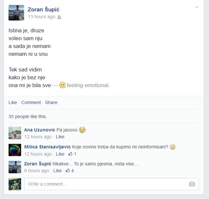Open post options chevron menu

click(197, 7)
